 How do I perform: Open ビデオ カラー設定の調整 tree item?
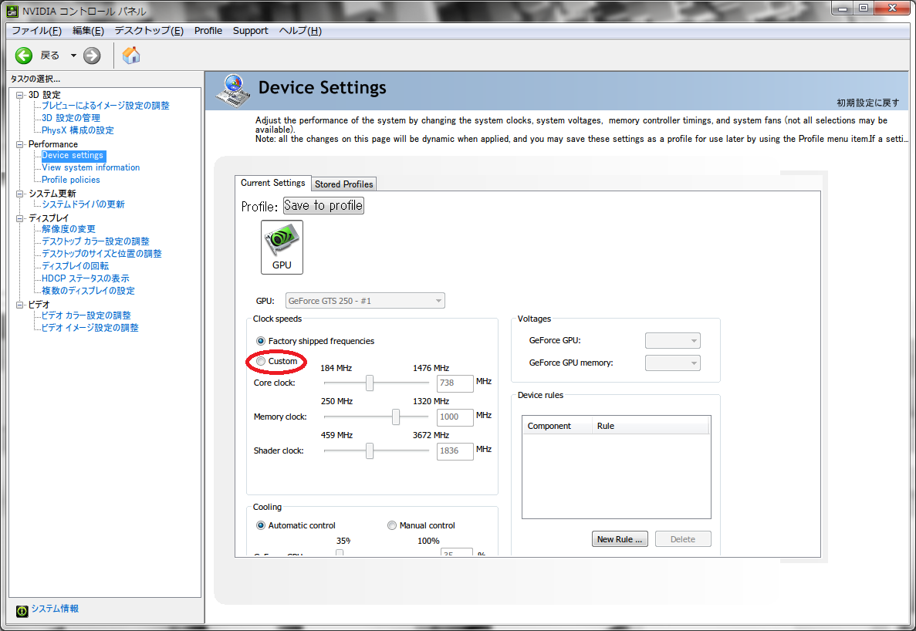click(x=86, y=315)
